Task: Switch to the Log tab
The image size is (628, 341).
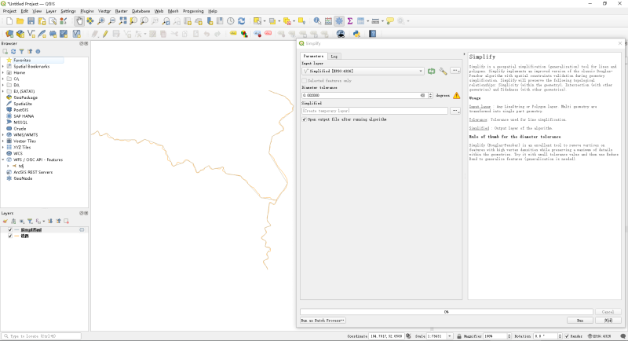Action: point(334,57)
